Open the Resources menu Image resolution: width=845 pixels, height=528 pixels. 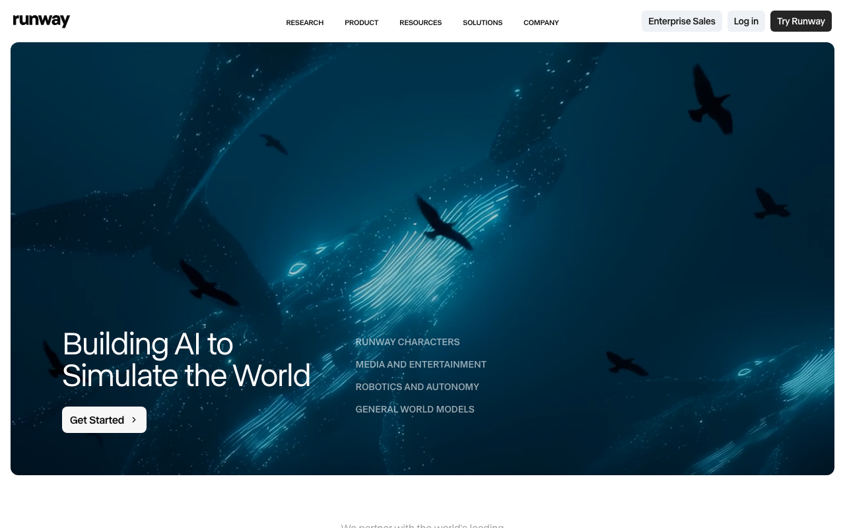(421, 22)
